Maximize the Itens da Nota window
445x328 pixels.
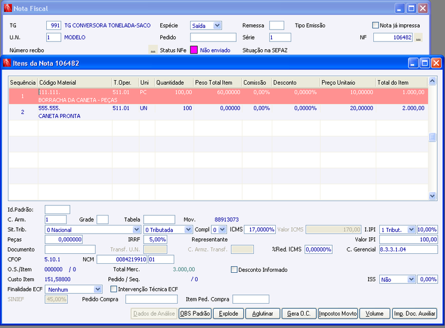[424, 63]
